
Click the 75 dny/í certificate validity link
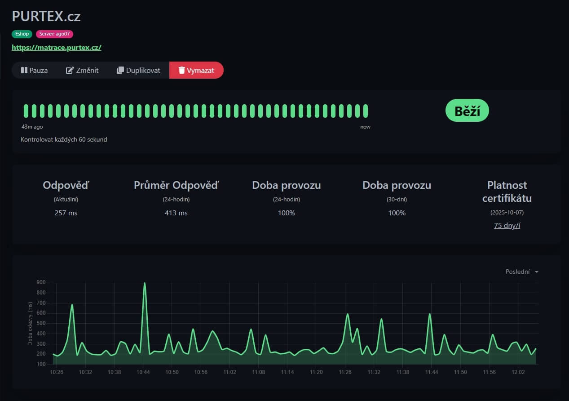click(507, 226)
